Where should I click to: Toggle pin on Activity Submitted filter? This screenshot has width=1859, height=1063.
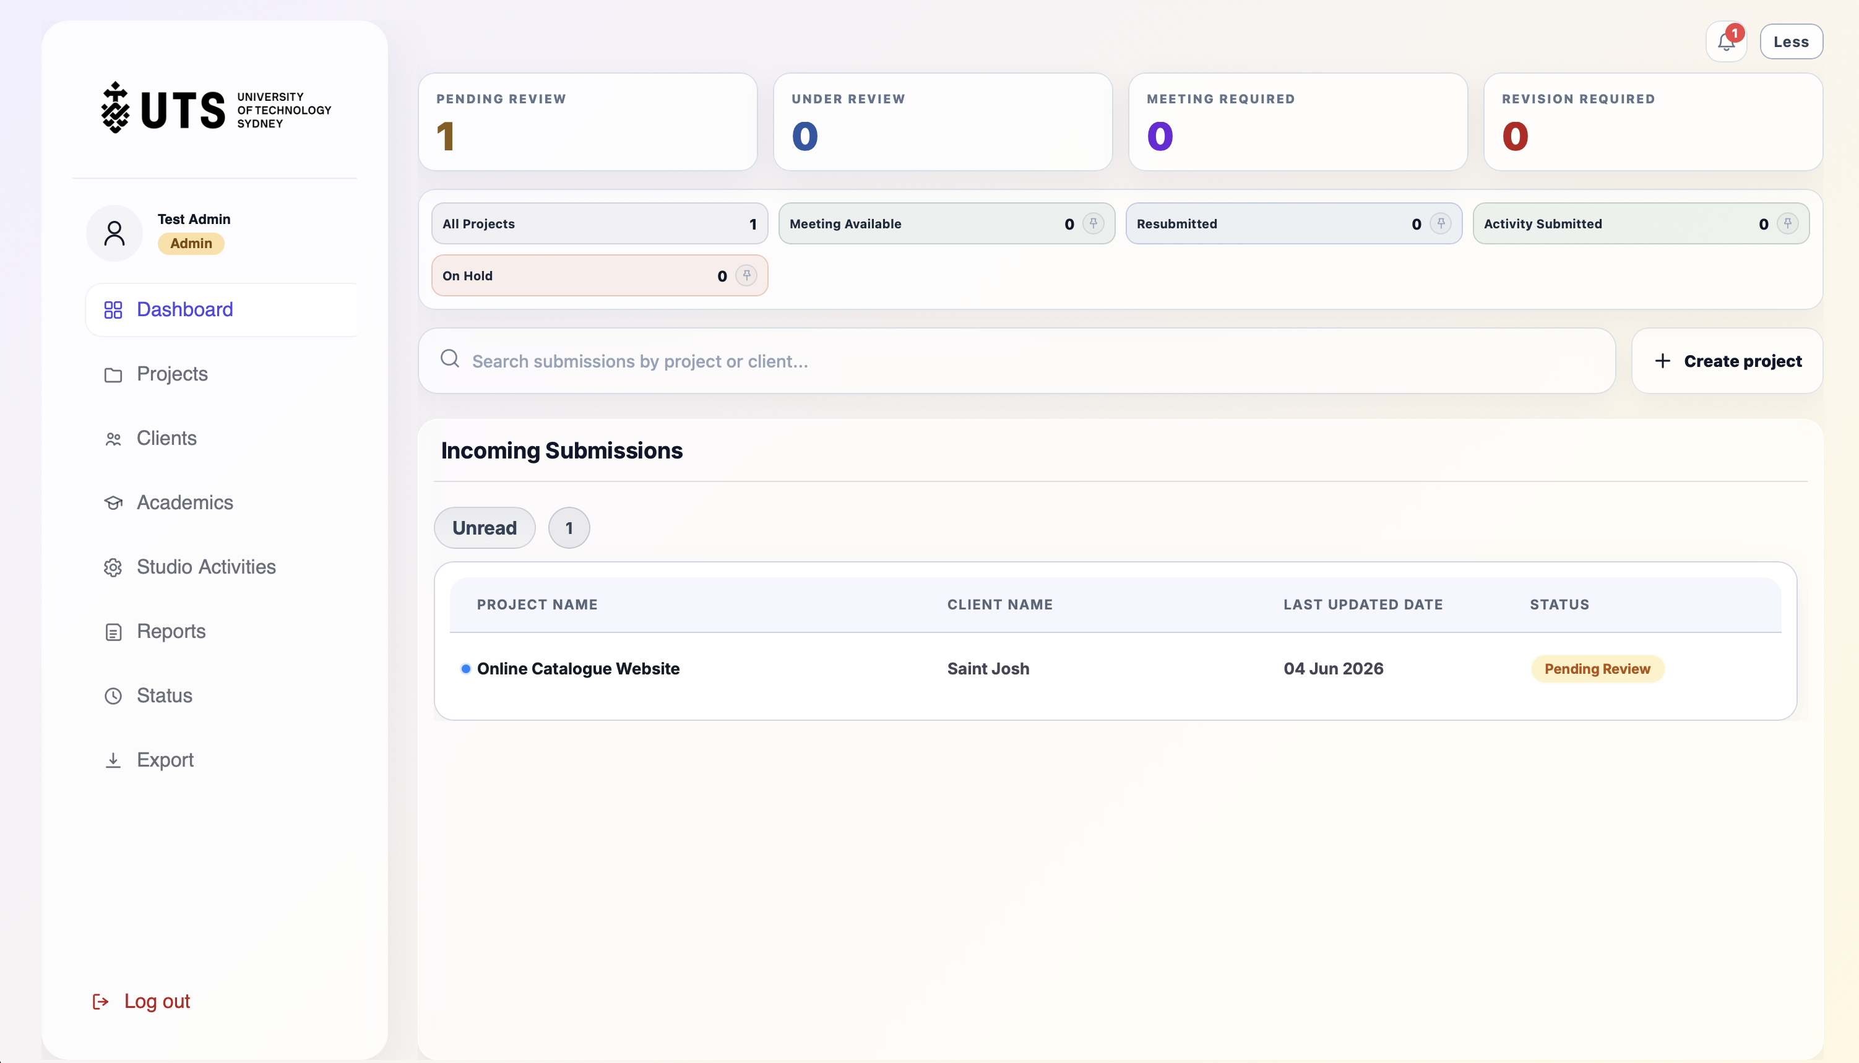coord(1787,223)
